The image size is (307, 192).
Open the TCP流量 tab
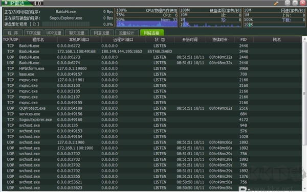33,33
